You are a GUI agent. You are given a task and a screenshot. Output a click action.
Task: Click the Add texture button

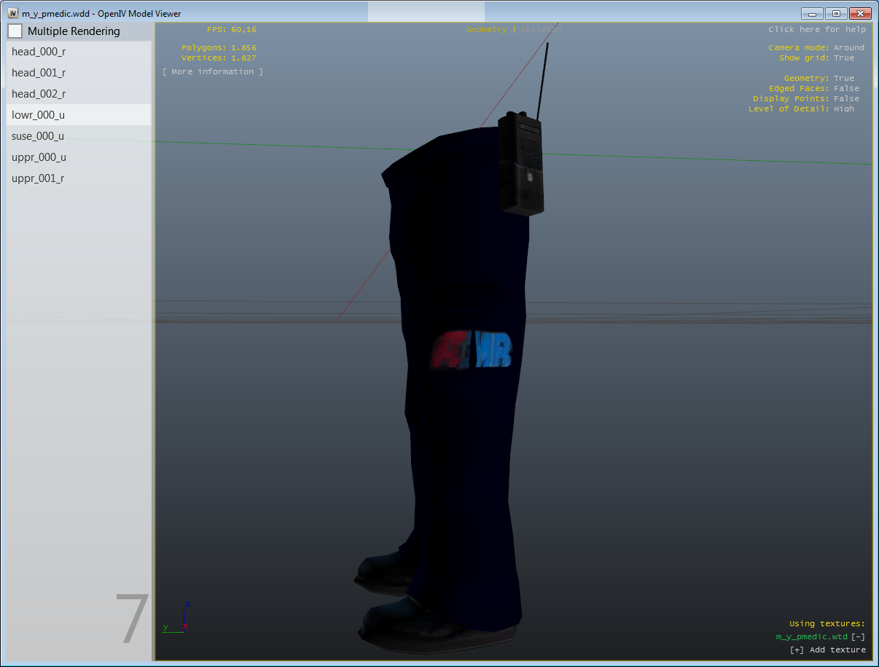coord(827,650)
